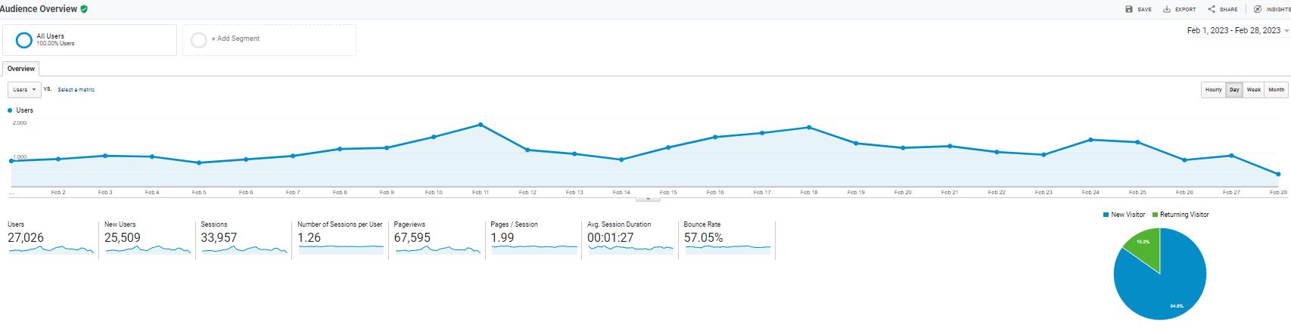This screenshot has width=1291, height=328.
Task: Click the Users legend dot
Action: click(10, 110)
